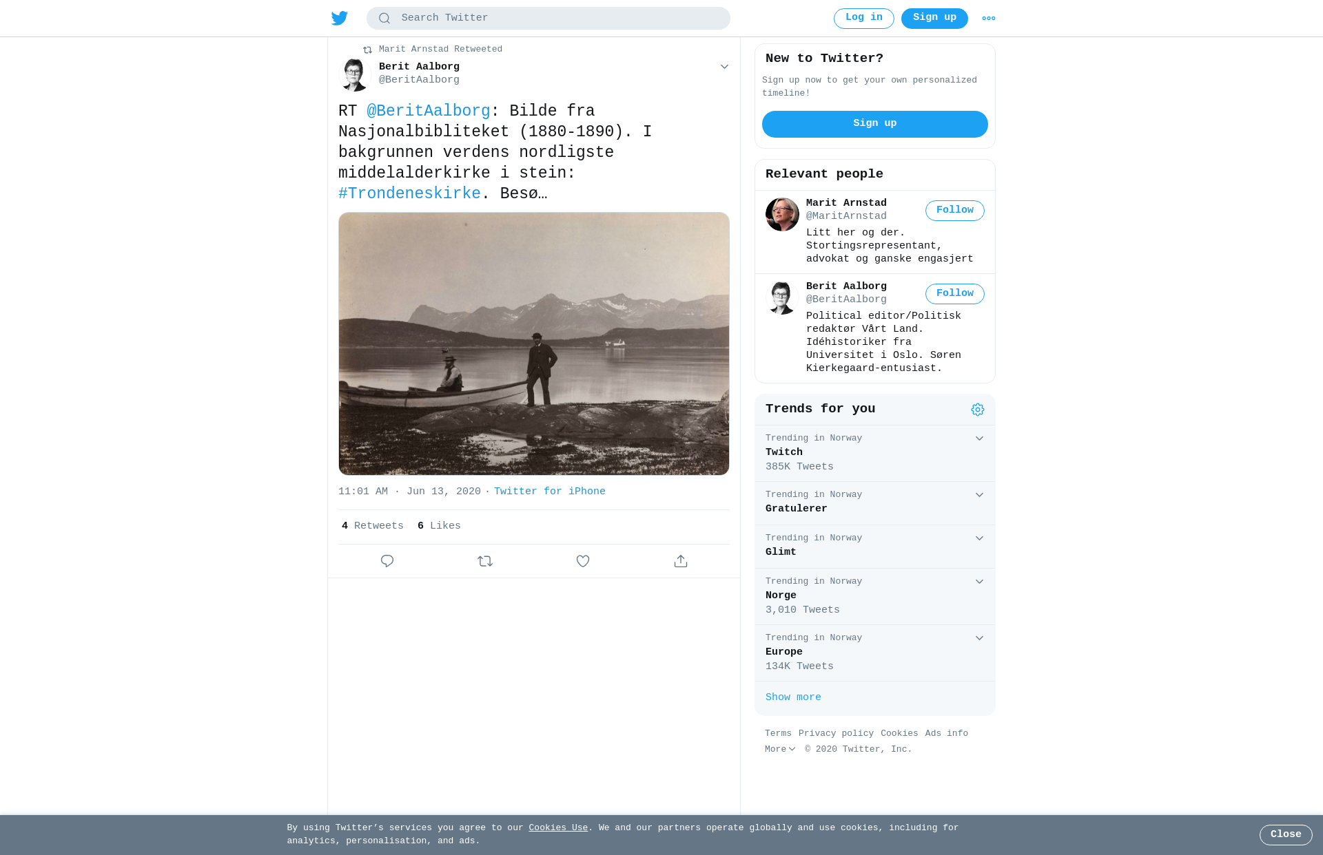
Task: Open the three-dot more menu in header
Action: pyautogui.click(x=989, y=19)
